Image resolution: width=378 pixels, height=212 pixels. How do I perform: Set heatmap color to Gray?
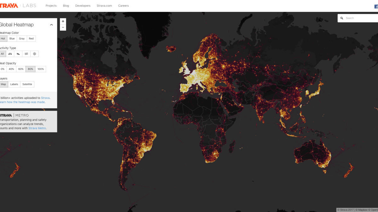[x=22, y=39]
